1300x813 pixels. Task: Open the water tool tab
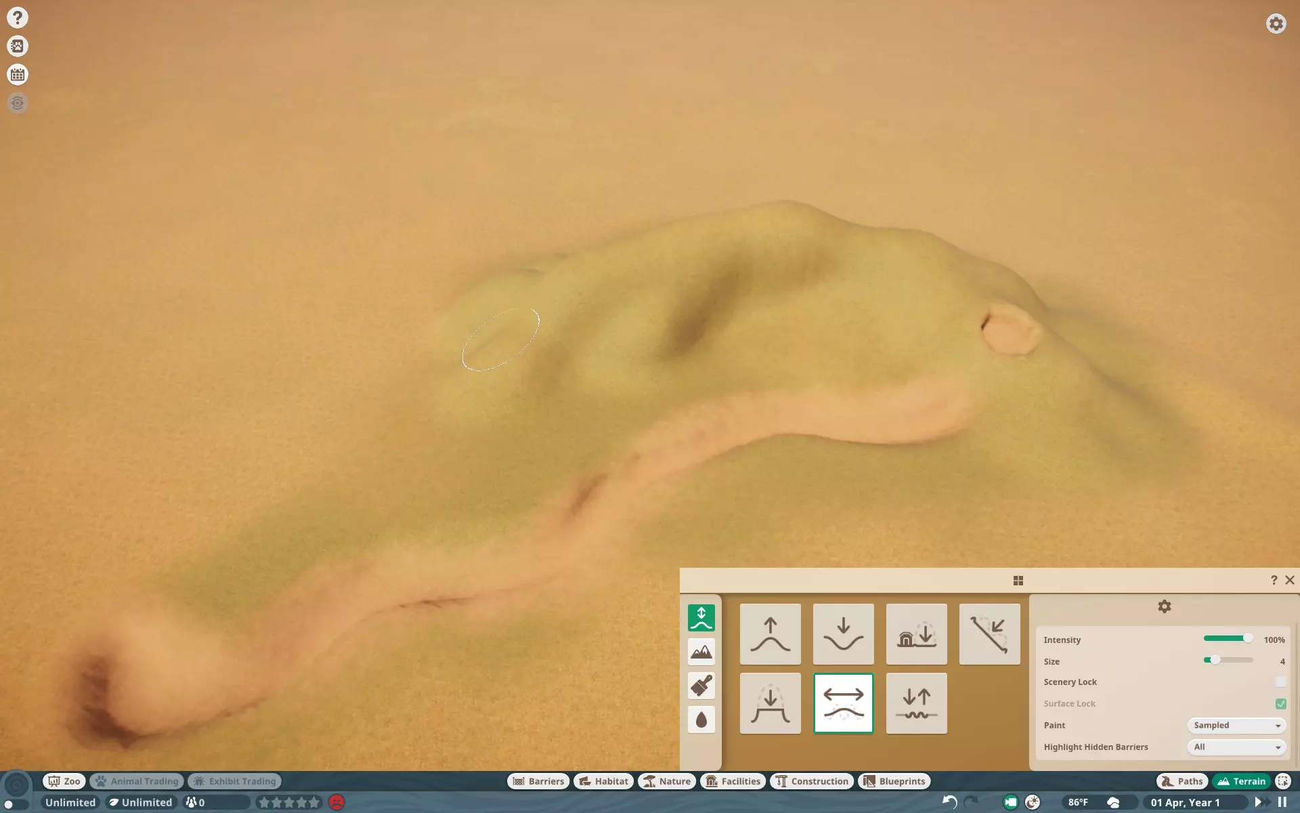(701, 720)
